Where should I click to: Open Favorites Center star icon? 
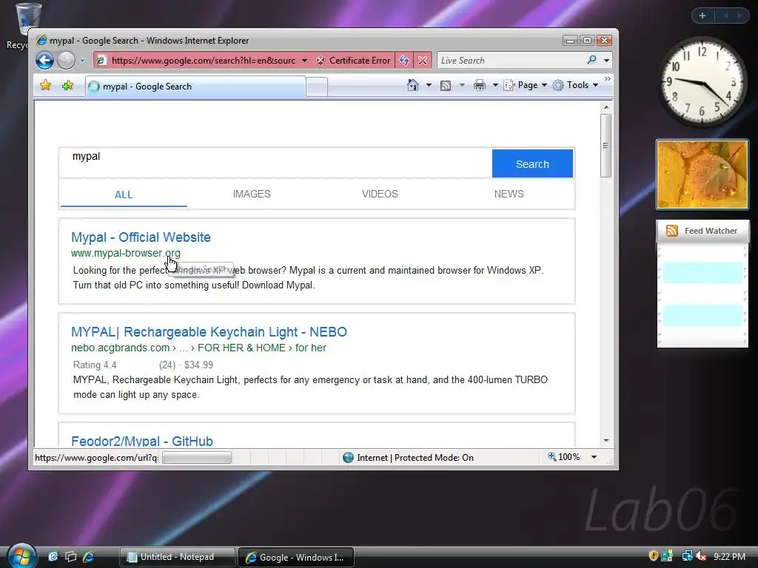pyautogui.click(x=45, y=86)
